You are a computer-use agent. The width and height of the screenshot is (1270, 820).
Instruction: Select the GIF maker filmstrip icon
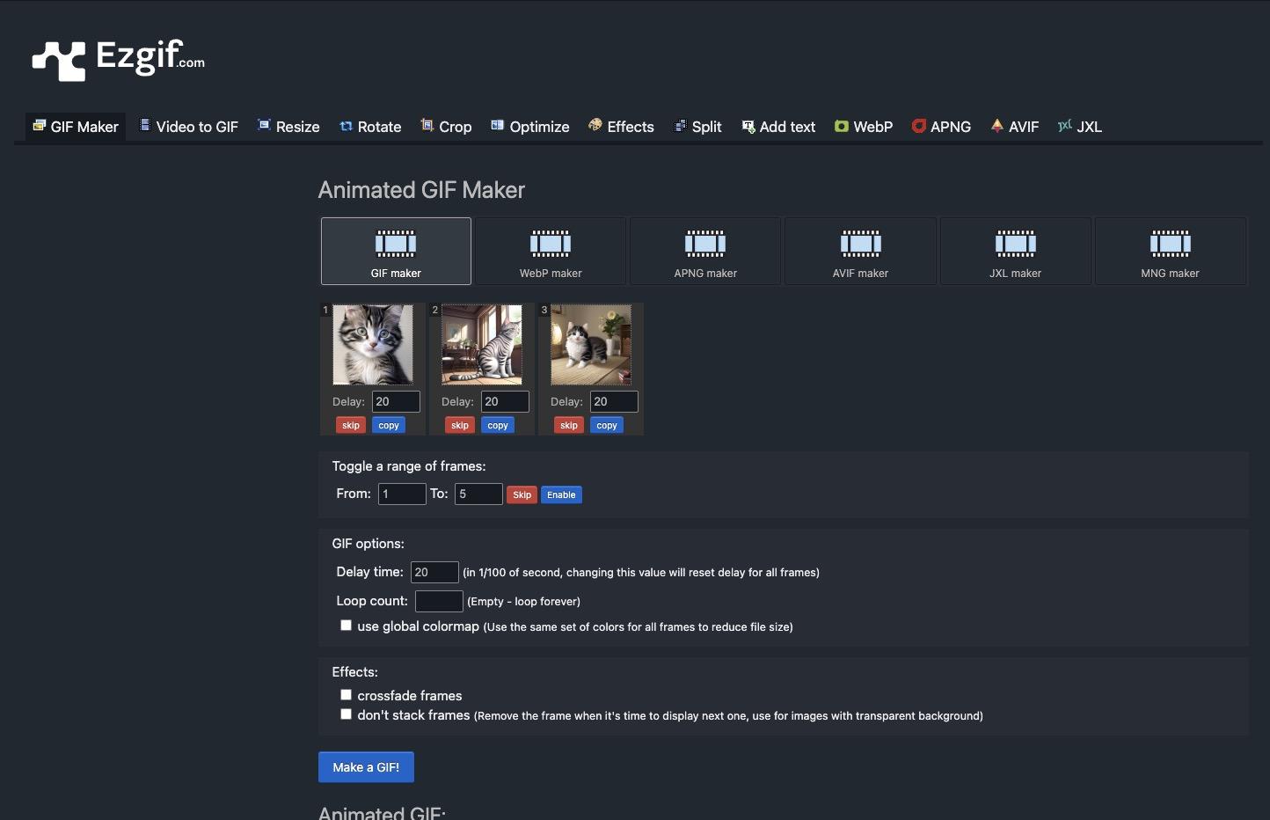coord(396,243)
